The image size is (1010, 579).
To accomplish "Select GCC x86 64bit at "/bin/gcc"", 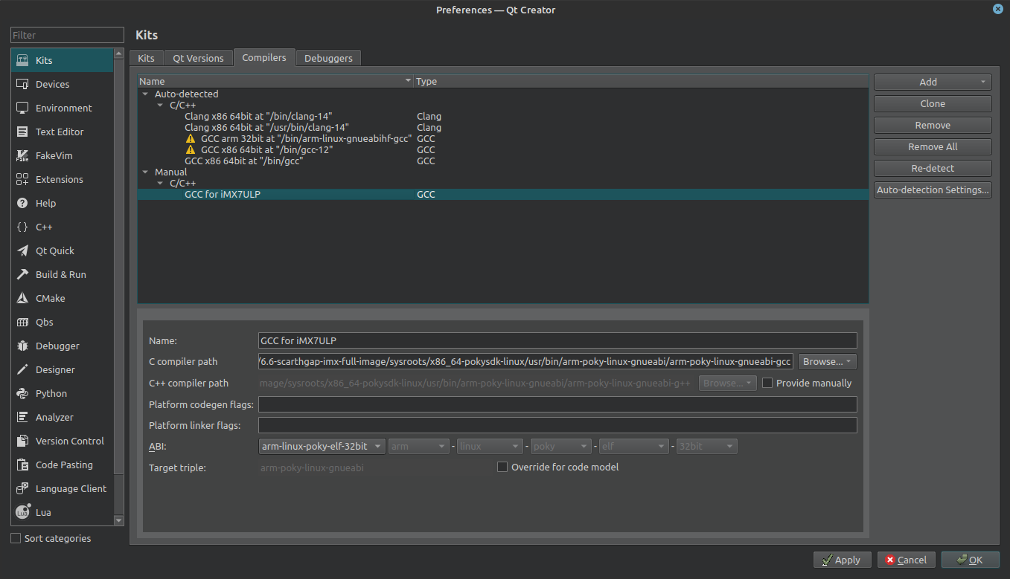I will [243, 161].
